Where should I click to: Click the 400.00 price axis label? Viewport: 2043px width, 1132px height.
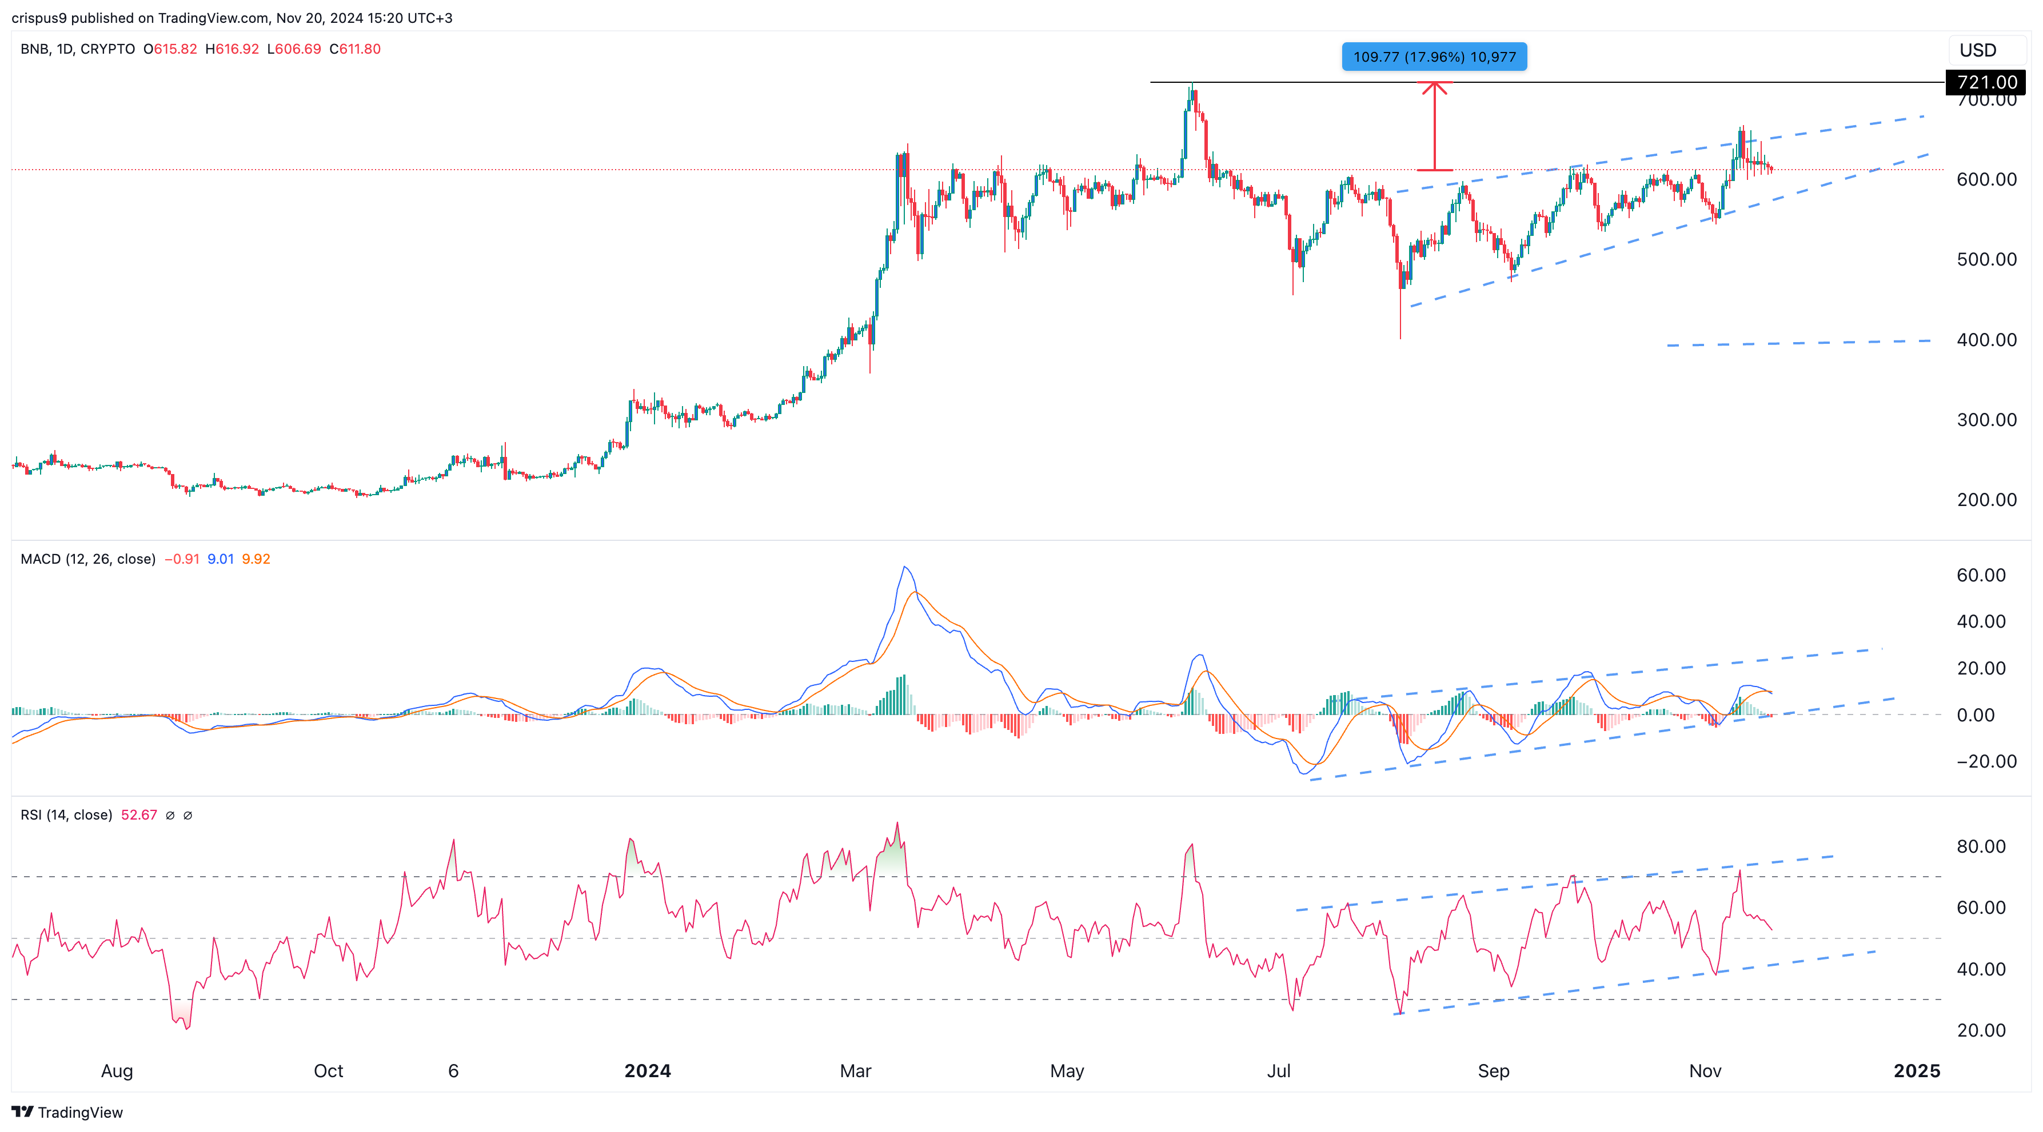tap(1986, 340)
